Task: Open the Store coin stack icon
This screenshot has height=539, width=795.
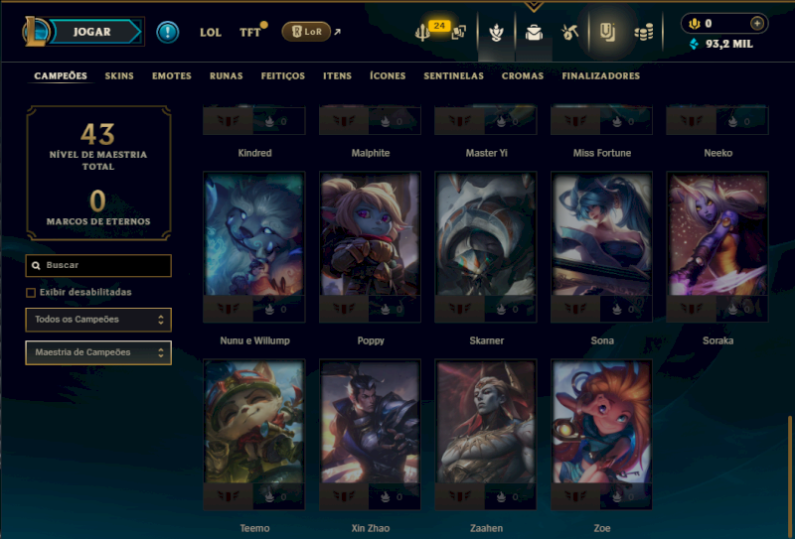Action: [644, 33]
